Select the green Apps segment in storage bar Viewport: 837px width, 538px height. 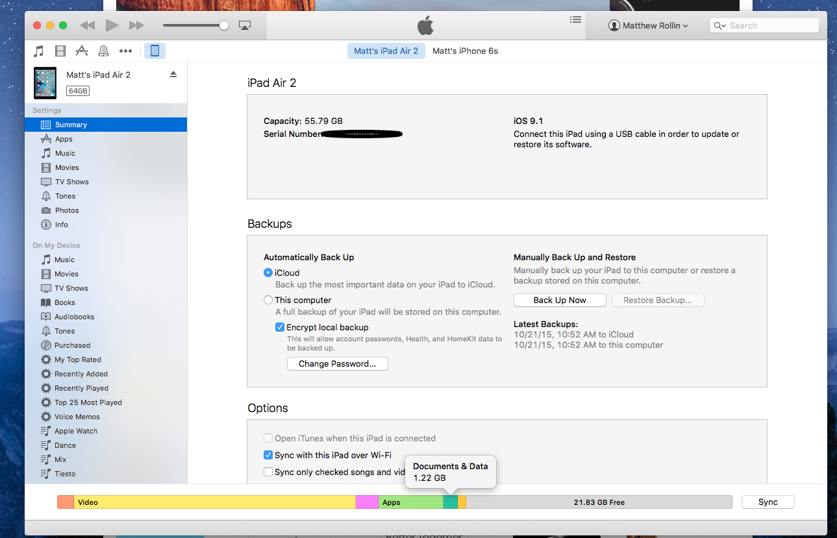(411, 502)
